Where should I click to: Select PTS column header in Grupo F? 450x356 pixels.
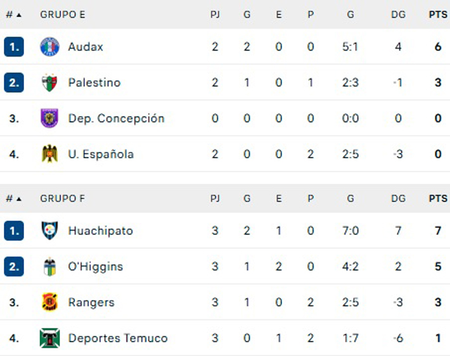438,198
